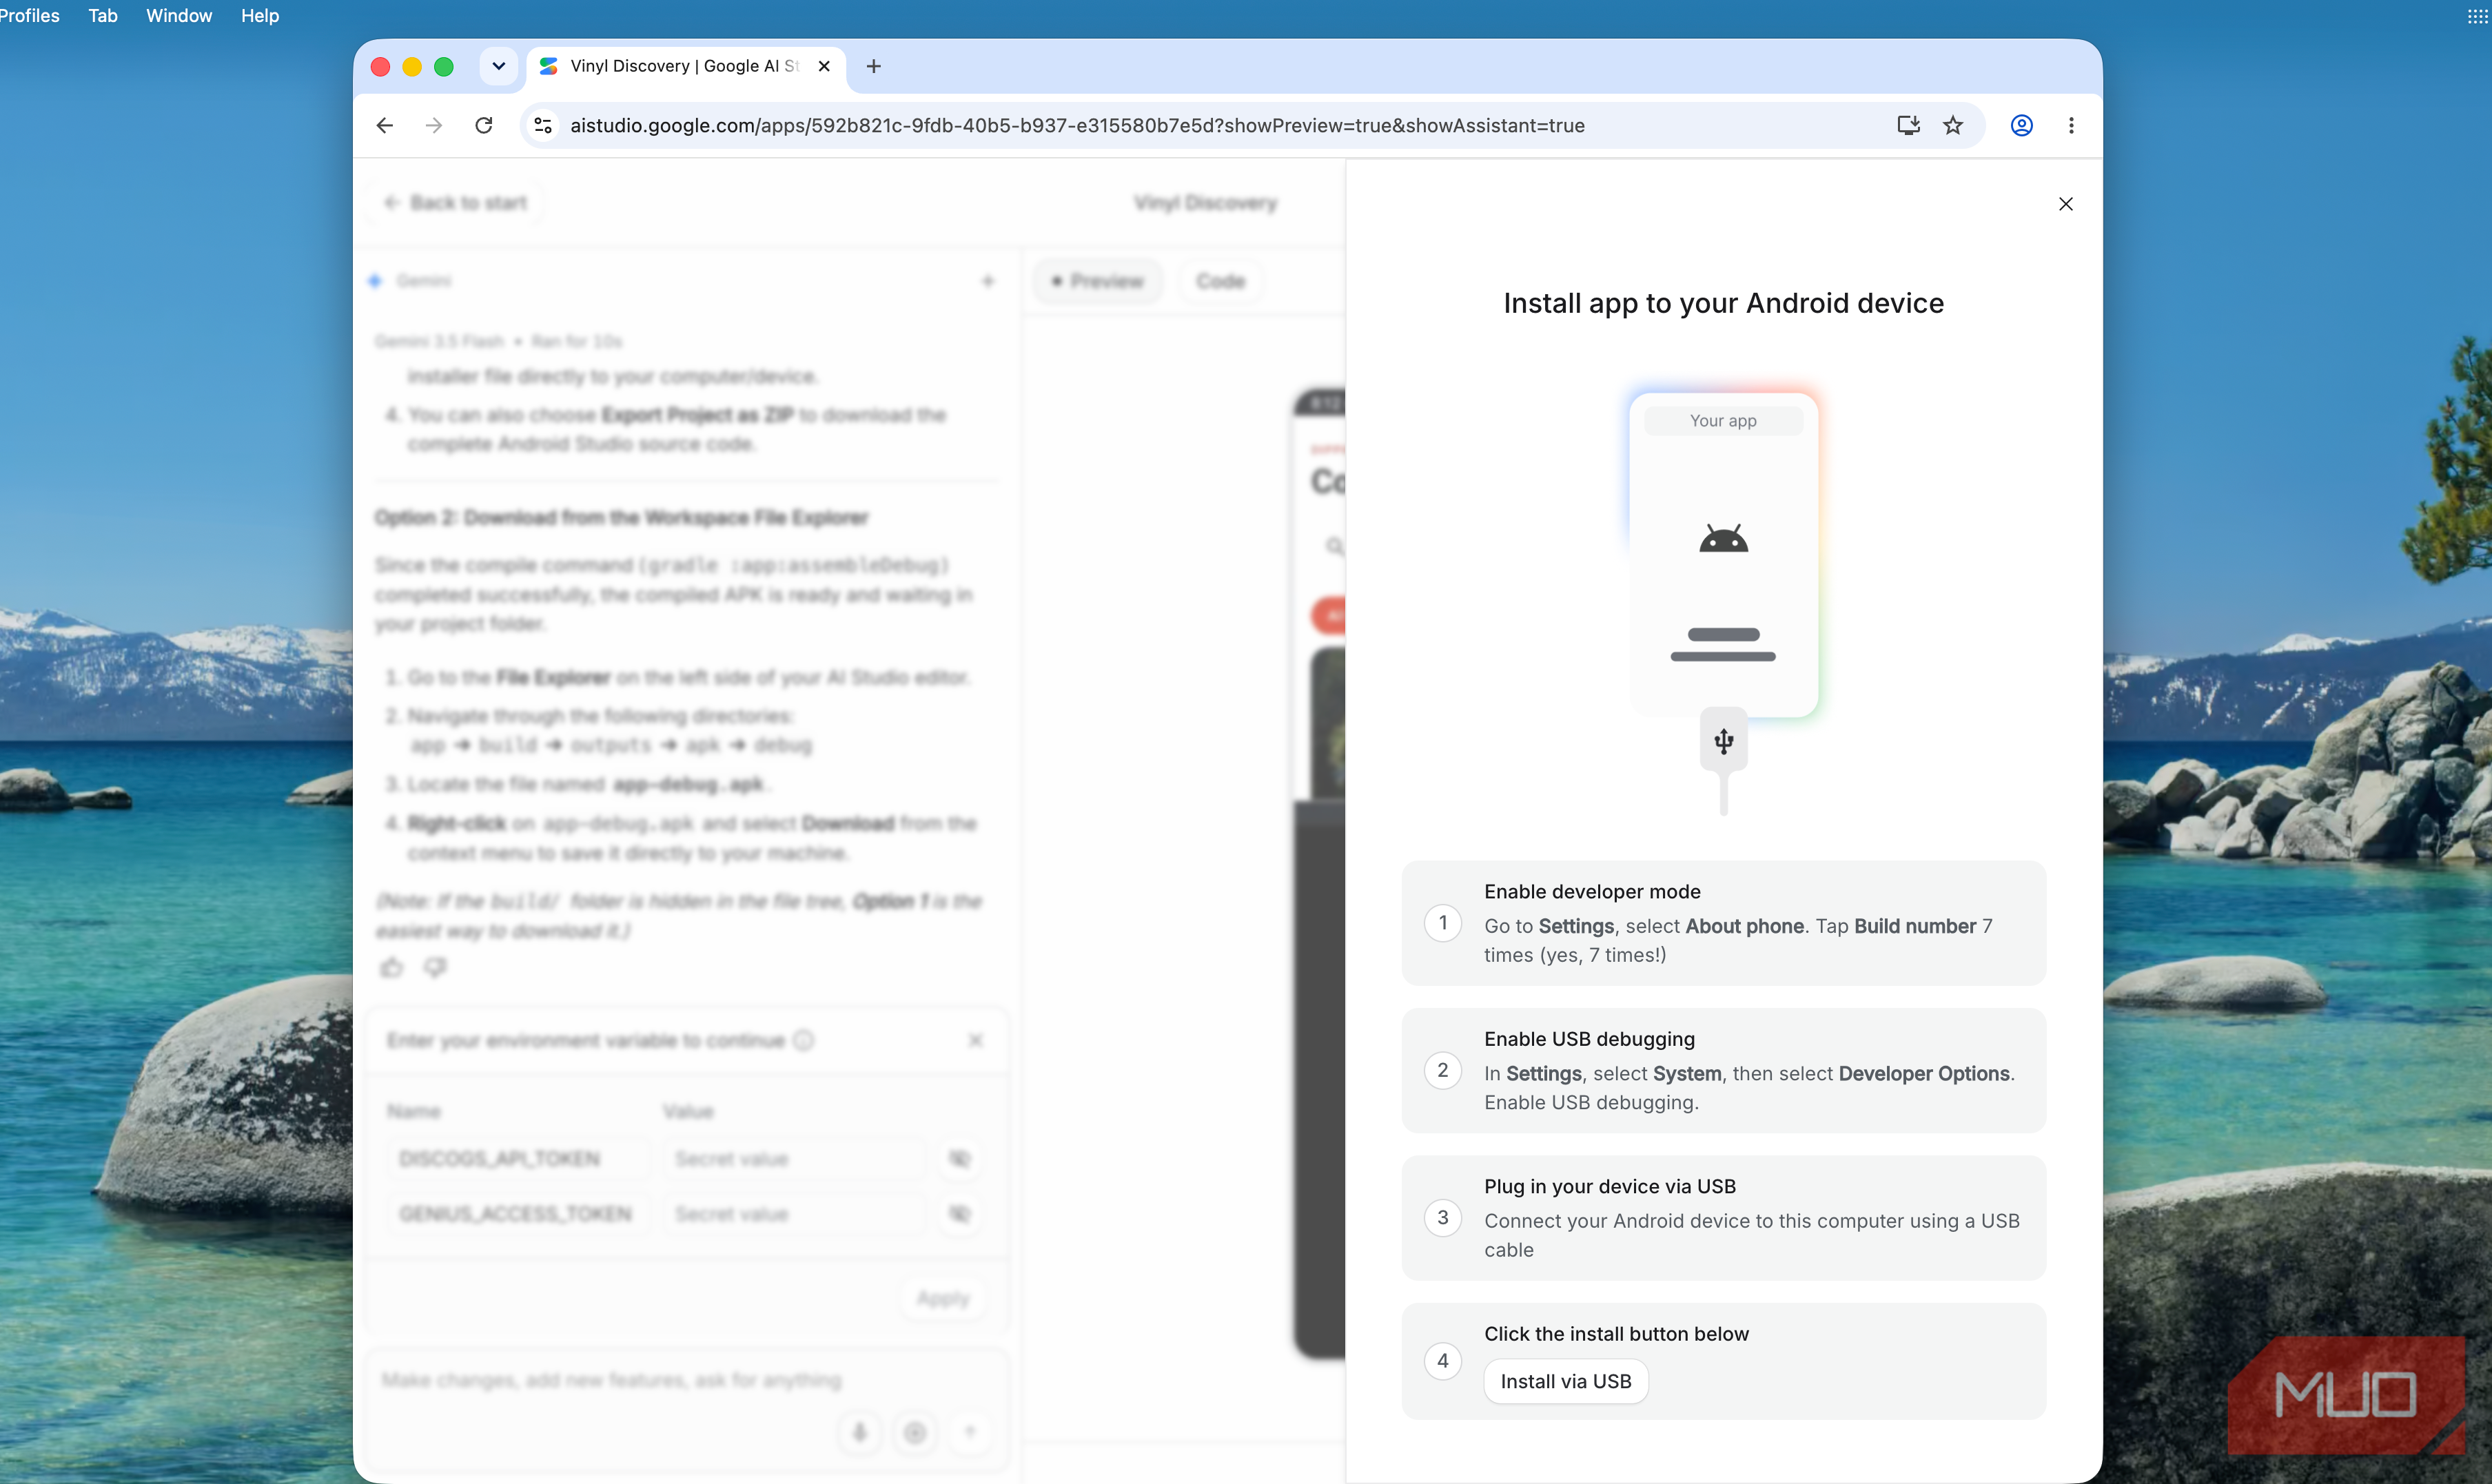Switch to the Preview tab
Screen dimensions: 2492x1484
click(1097, 281)
